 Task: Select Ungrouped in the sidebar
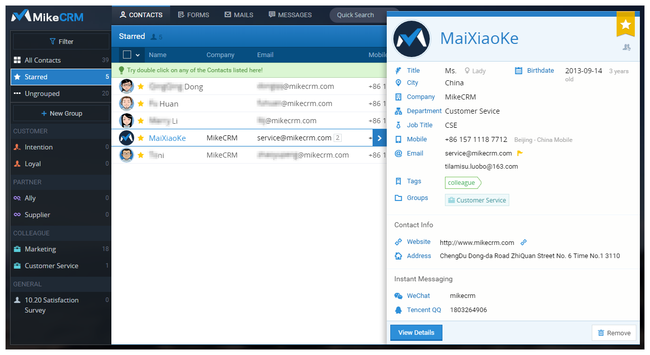[61, 93]
